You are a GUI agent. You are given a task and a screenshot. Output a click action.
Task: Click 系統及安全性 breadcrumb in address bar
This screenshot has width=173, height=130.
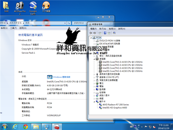16,23
